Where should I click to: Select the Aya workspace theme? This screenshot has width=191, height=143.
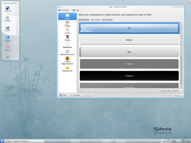(x=129, y=52)
